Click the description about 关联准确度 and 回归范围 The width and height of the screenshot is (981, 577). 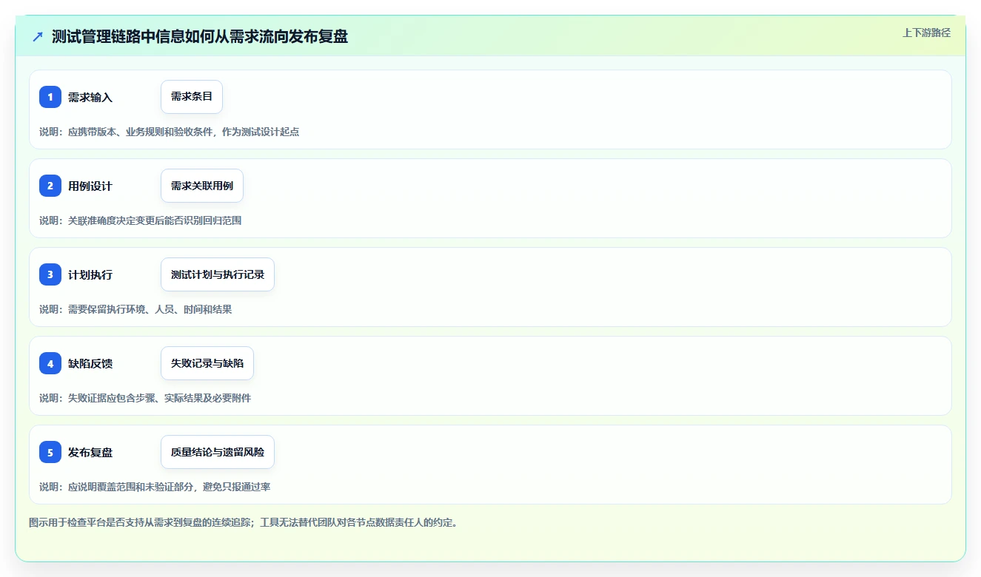tap(141, 220)
